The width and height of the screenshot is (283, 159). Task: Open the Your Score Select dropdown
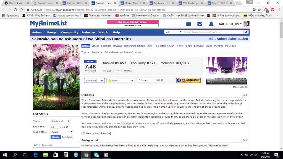click(x=62, y=132)
